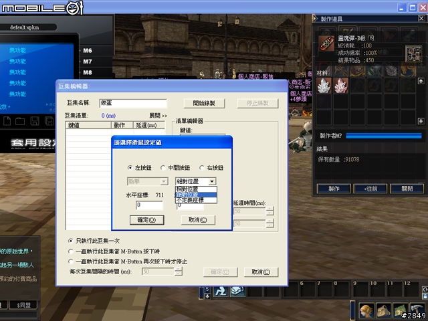
Task: Maximize the MOBILE application window
Action: coord(413,7)
